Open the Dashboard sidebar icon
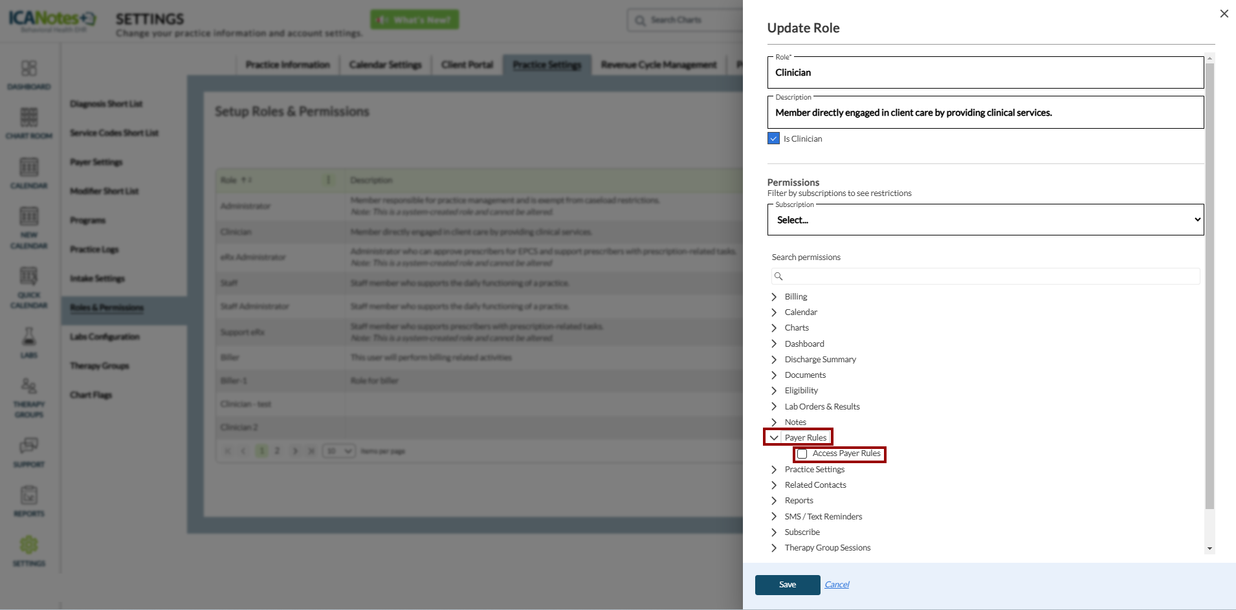1236x610 pixels. (x=29, y=69)
